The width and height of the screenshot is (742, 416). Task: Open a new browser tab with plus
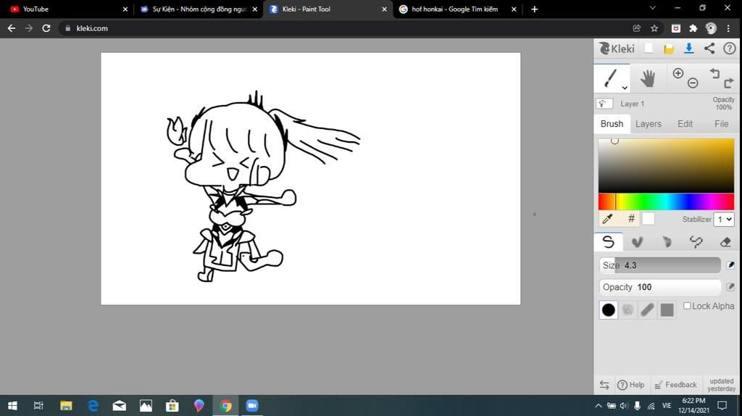[x=534, y=9]
